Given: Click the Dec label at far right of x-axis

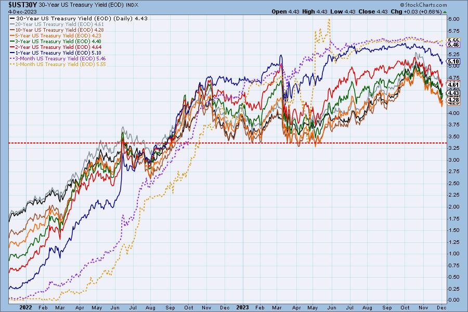Looking at the screenshot, I should point(441,307).
